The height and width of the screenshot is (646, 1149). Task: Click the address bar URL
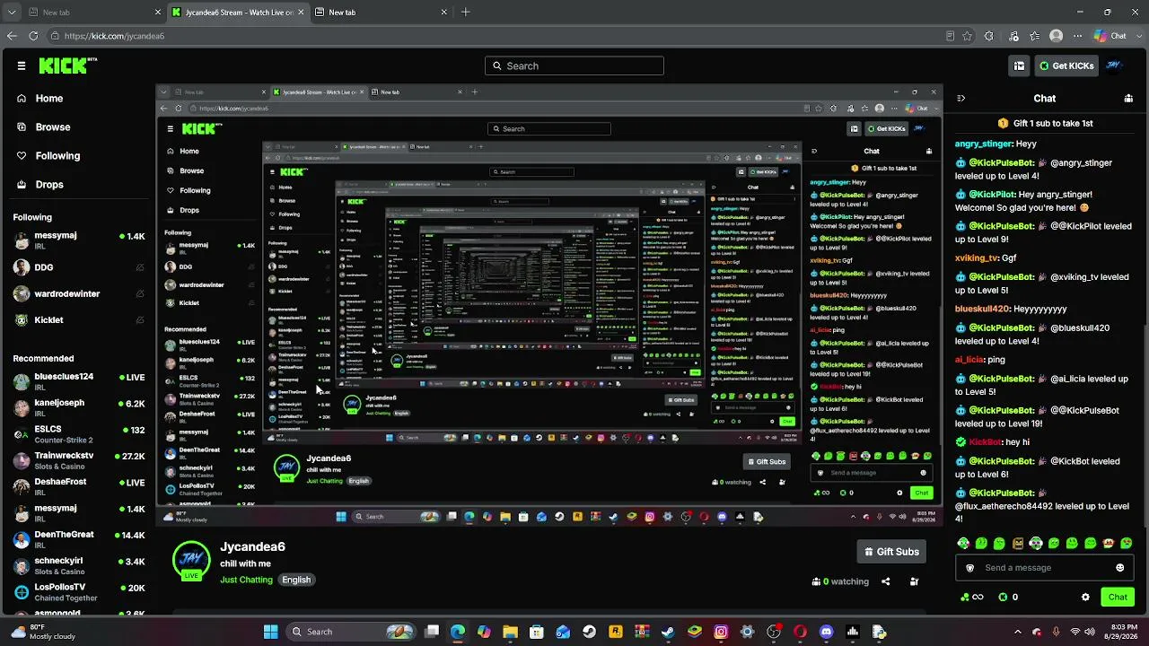(x=114, y=36)
